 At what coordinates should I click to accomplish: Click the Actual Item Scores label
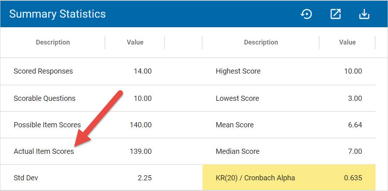pos(44,152)
